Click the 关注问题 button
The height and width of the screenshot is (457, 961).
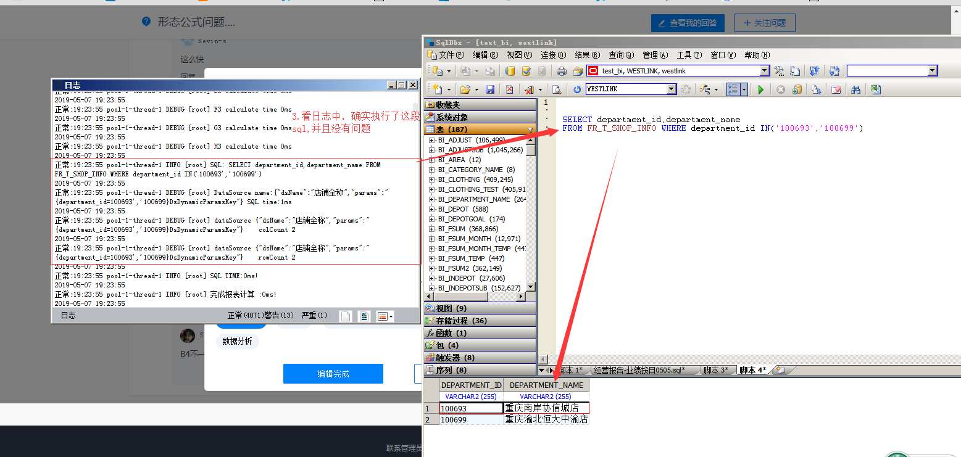pos(765,23)
